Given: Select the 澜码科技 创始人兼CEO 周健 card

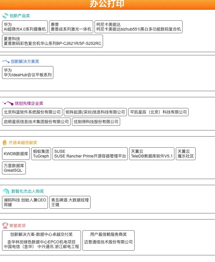Looking at the screenshot, I should click(25, 202).
